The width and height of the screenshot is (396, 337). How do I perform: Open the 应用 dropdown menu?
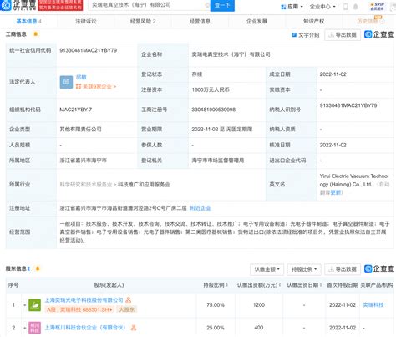pyautogui.click(x=292, y=7)
